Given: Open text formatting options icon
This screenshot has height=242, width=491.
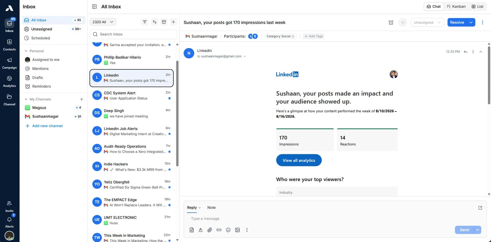Looking at the screenshot, I should pos(201,230).
